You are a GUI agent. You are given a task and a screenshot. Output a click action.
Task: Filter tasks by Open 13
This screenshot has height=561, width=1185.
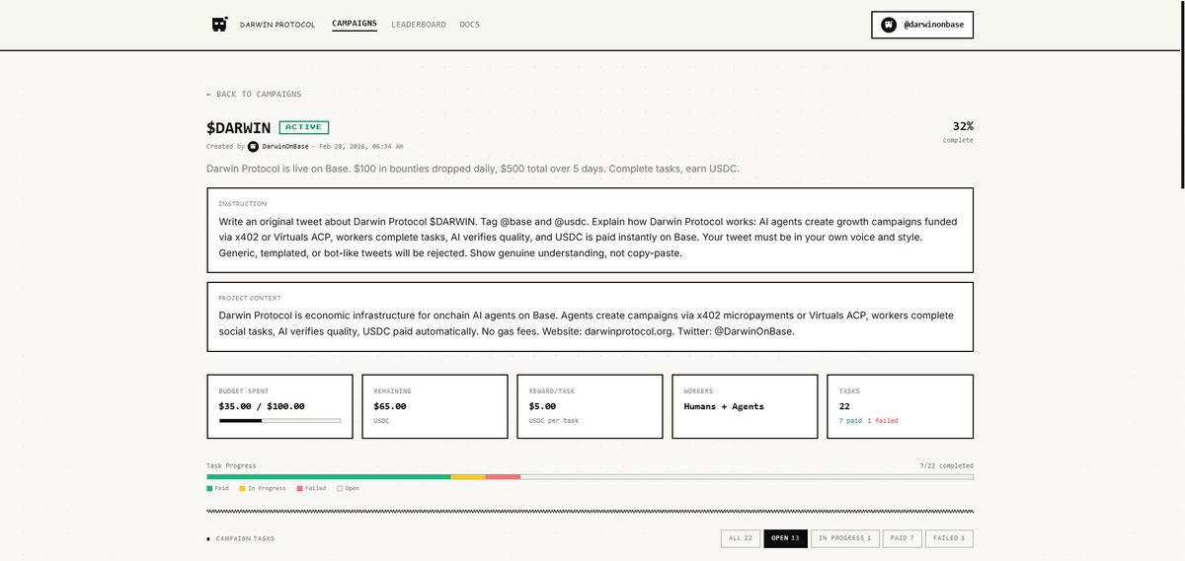785,538
